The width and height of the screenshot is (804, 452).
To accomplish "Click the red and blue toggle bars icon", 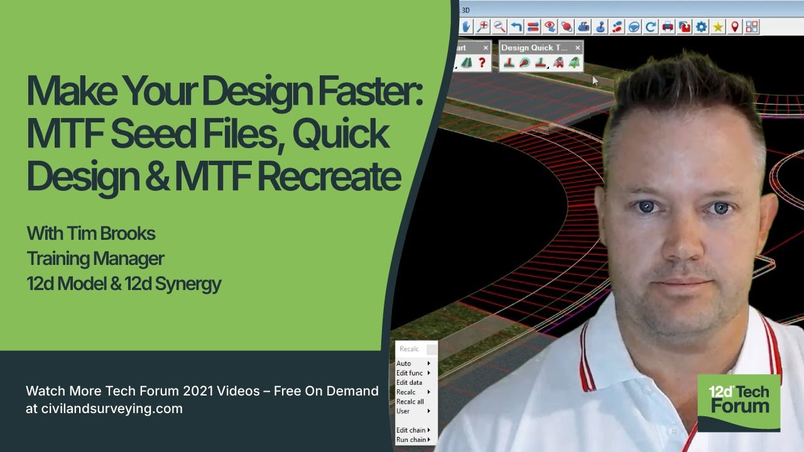I will coord(533,26).
